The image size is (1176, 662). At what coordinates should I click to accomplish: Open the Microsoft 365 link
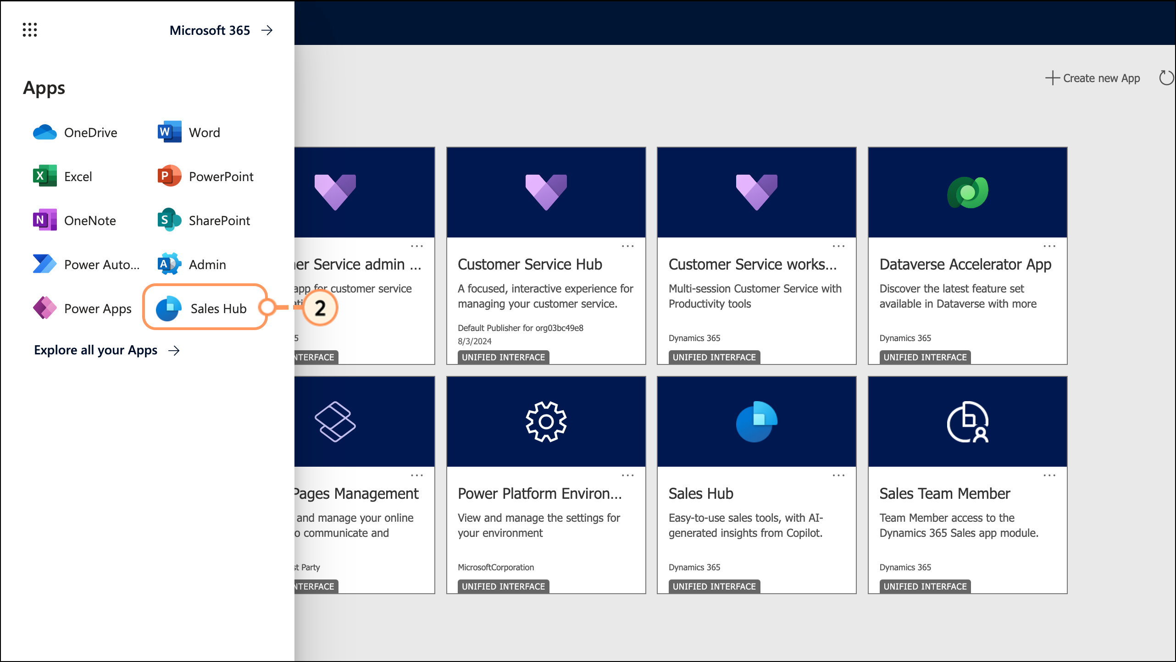(210, 30)
